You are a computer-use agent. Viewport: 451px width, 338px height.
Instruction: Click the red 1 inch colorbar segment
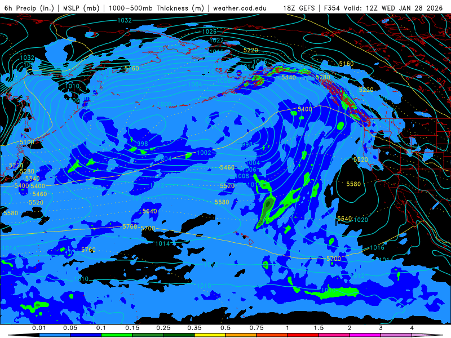(303, 335)
